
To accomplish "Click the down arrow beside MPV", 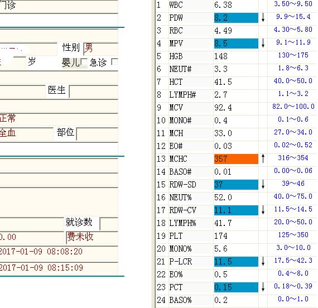I will (x=263, y=43).
